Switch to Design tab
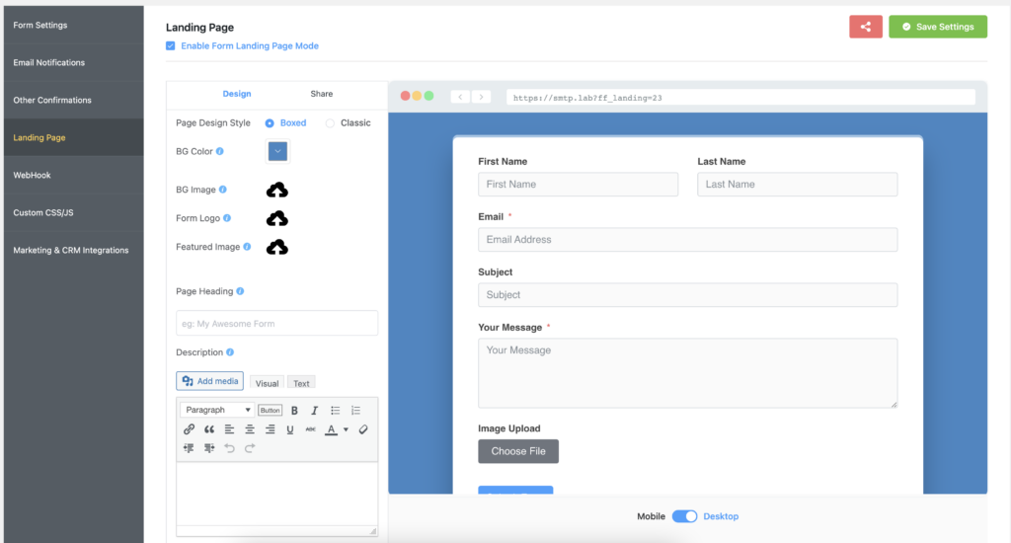The image size is (1011, 543). 237,94
